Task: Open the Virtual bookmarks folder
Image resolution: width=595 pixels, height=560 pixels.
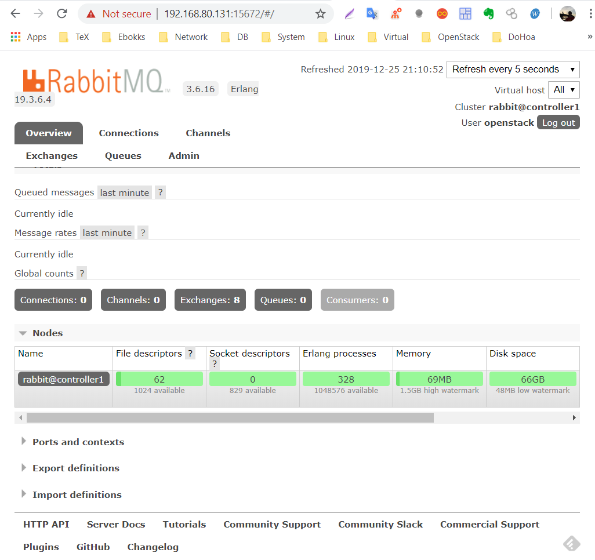Action: click(389, 37)
